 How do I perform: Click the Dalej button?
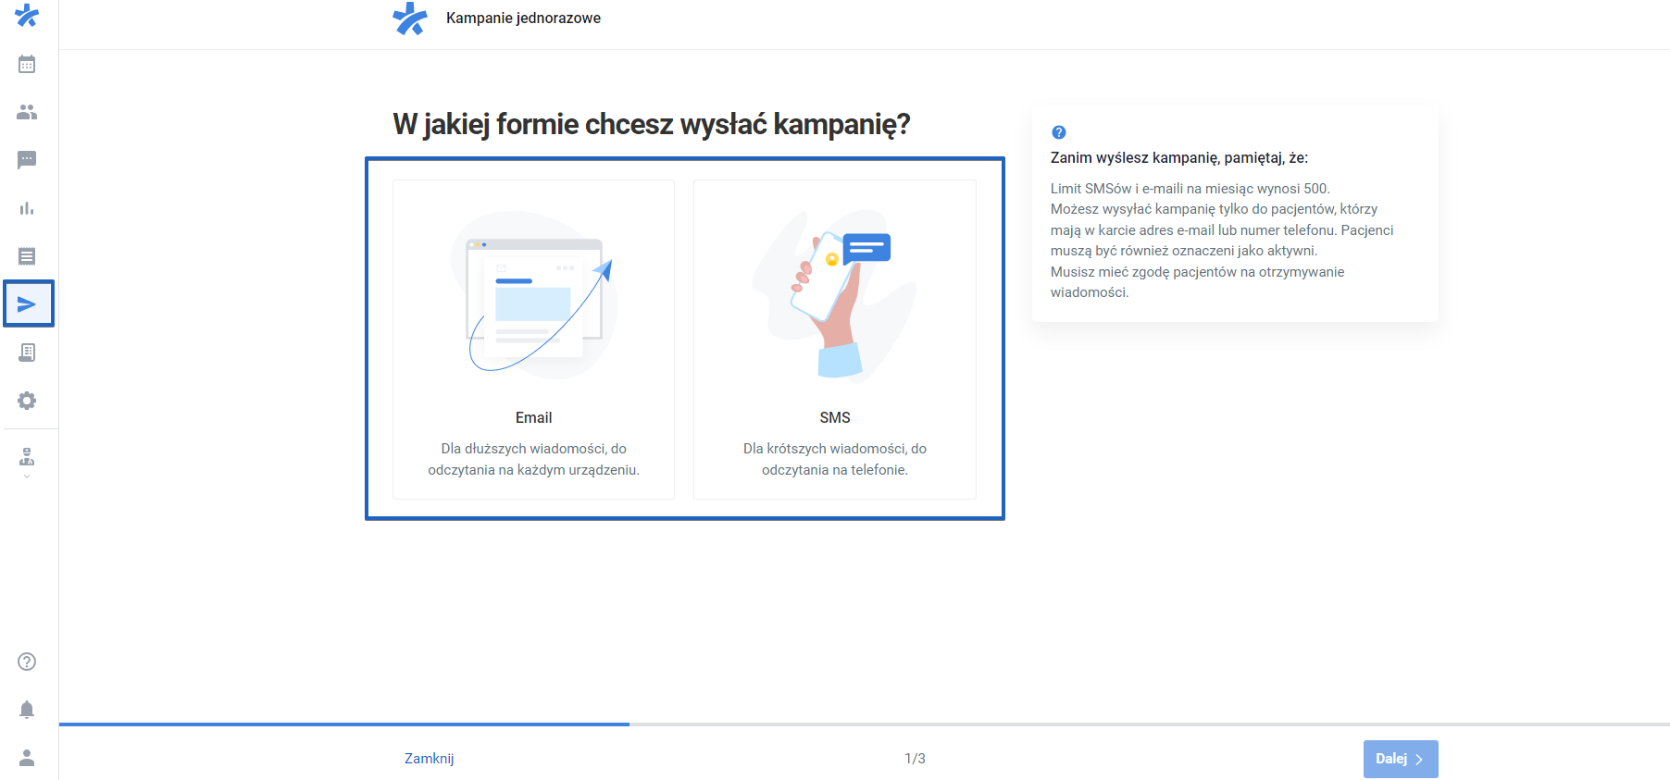tap(1401, 759)
